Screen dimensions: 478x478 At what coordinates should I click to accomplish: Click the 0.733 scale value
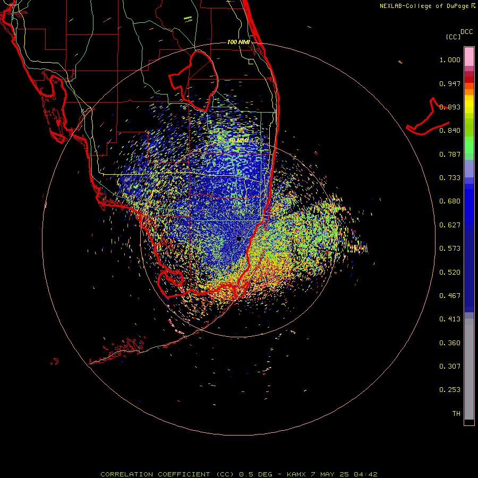pyautogui.click(x=450, y=178)
